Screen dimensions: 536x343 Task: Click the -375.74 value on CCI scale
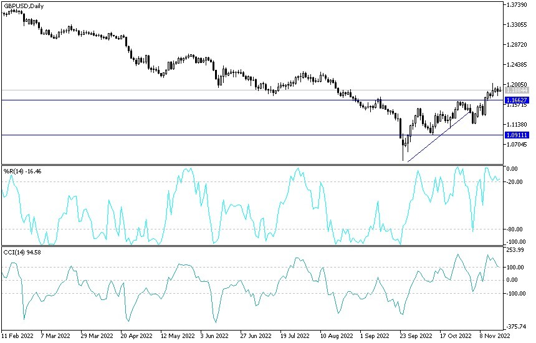click(516, 327)
